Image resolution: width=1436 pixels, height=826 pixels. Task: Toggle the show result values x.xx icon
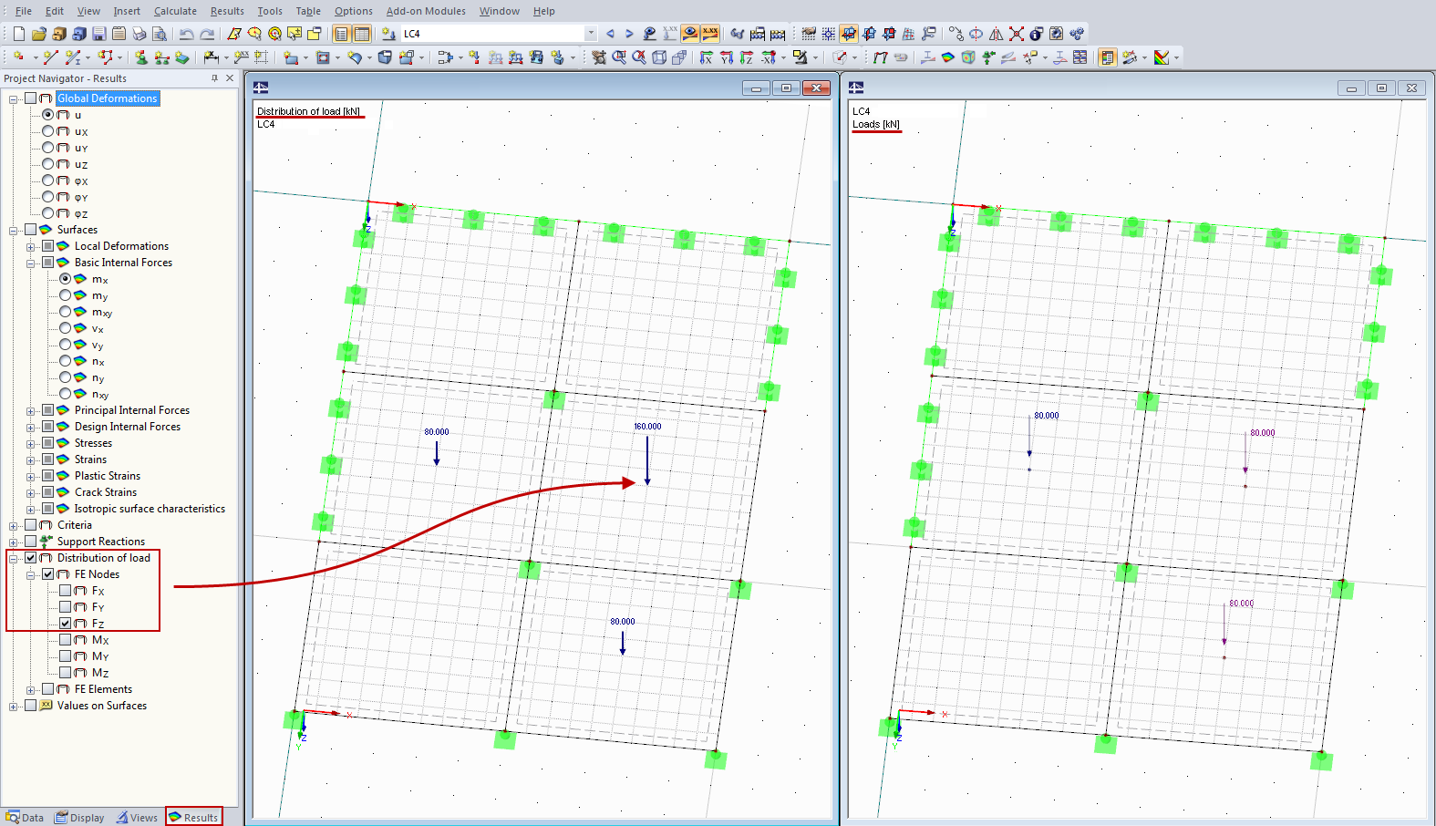(710, 34)
